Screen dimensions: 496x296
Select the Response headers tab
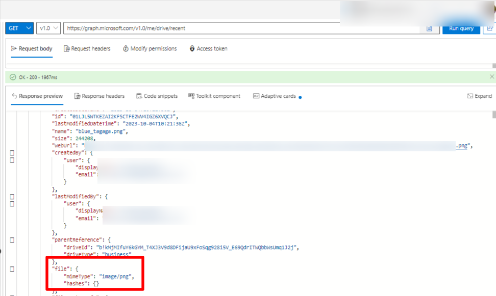point(100,96)
